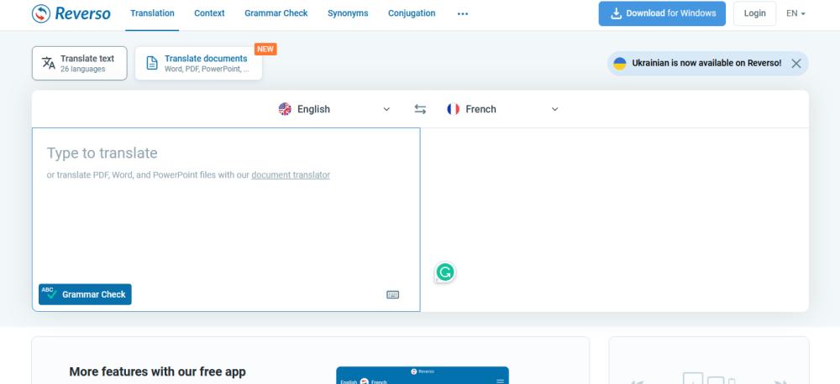Click the Login button
This screenshot has width=840, height=384.
coord(754,13)
